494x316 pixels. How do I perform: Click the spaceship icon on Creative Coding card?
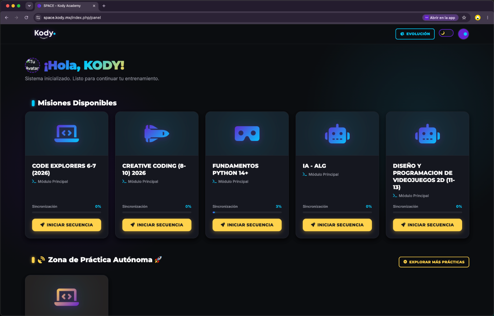click(157, 133)
